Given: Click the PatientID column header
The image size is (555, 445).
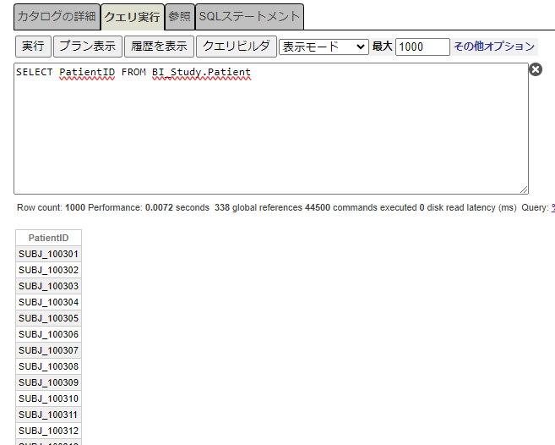Looking at the screenshot, I should (x=48, y=238).
